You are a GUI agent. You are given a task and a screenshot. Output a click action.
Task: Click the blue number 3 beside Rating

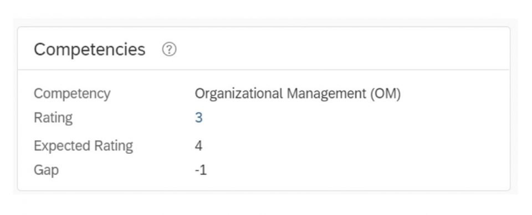pyautogui.click(x=199, y=117)
